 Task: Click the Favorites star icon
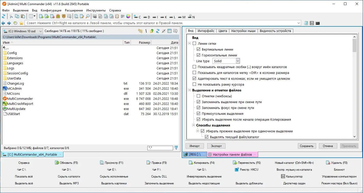[x=21, y=23]
